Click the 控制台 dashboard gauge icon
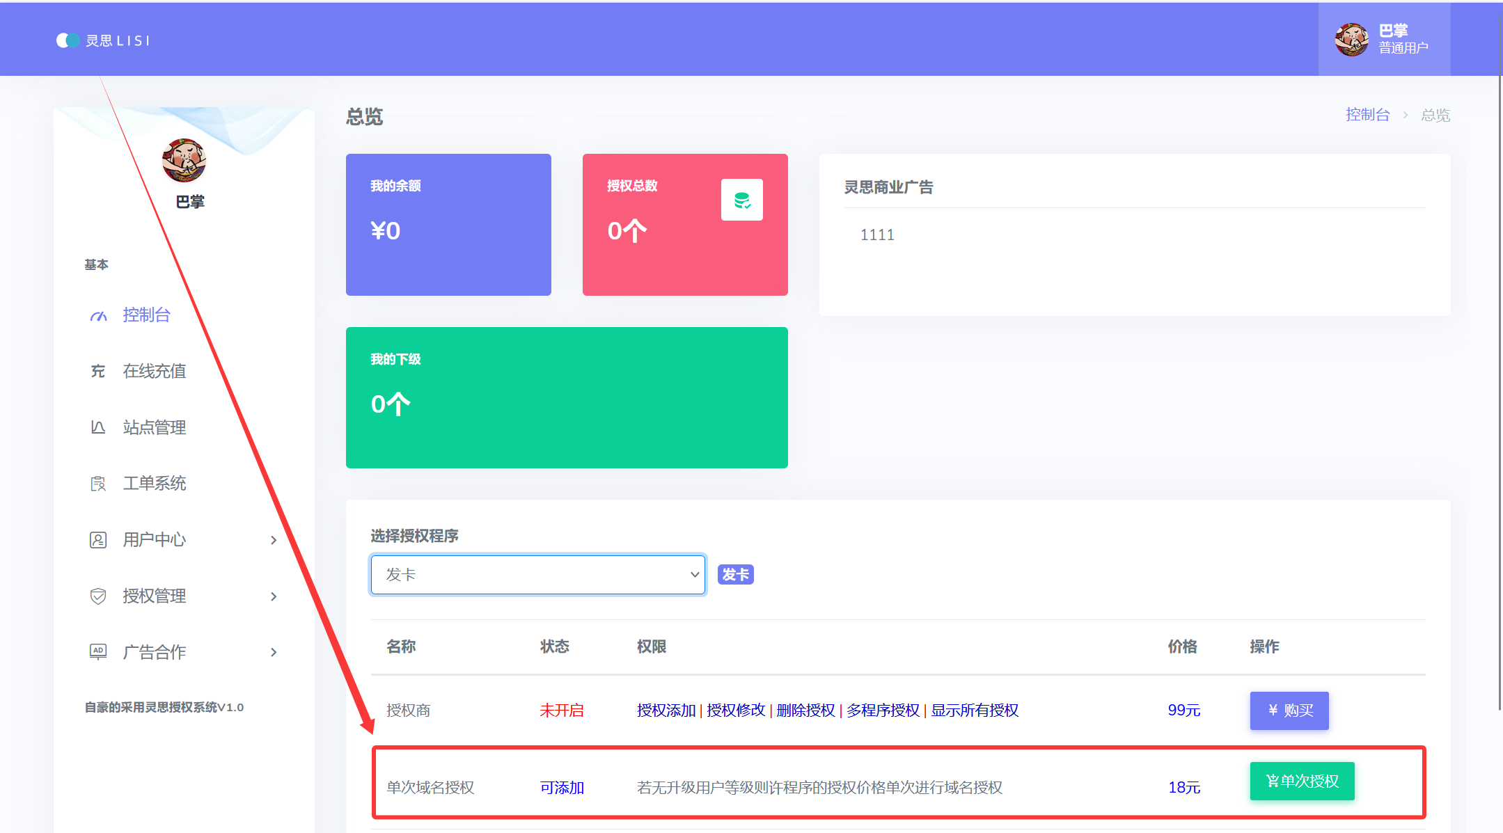1503x833 pixels. pos(98,315)
